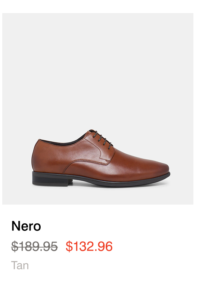This screenshot has height=285, width=224.
Task: Click the heel counter of the tan shoe
Action: [x=42, y=156]
